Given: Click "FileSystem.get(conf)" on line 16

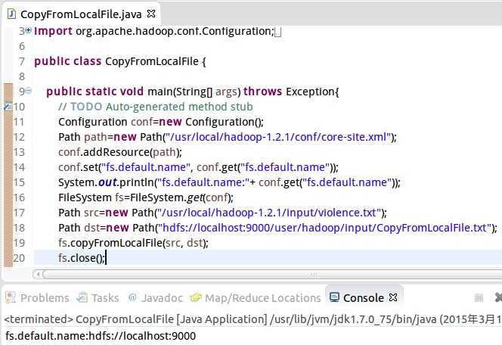Looking at the screenshot, I should 180,197.
